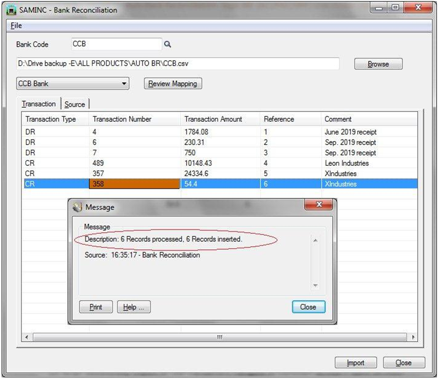Image resolution: width=438 pixels, height=379 pixels.
Task: Click CR type cell for transaction 489
Action: pos(56,163)
